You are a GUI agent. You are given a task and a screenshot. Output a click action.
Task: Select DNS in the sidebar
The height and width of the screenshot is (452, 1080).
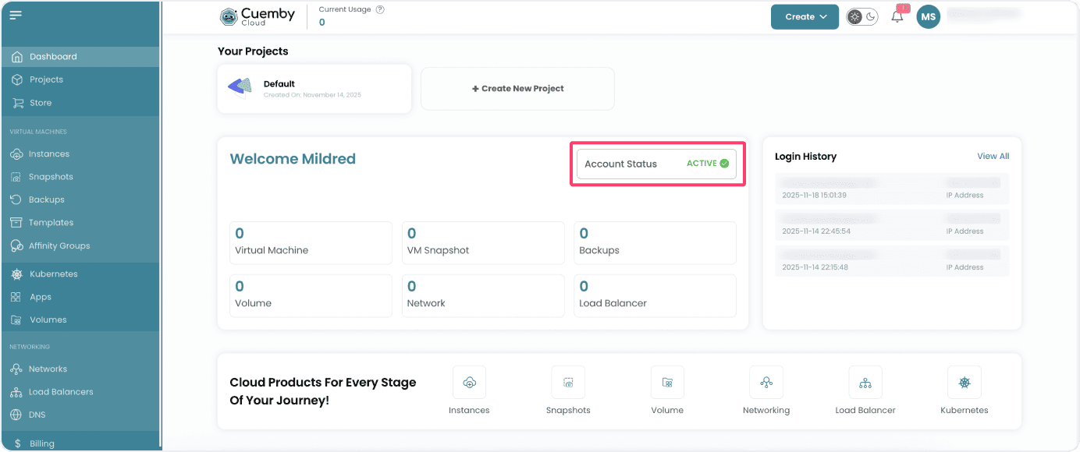tap(37, 415)
